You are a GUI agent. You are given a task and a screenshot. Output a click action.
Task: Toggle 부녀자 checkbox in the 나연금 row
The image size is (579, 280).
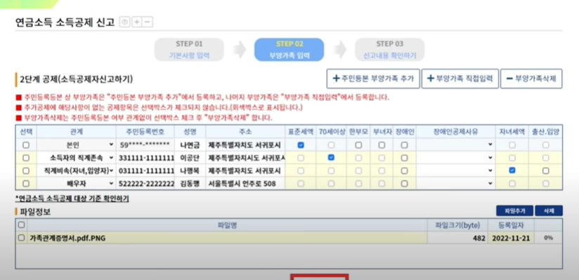tap(382, 145)
